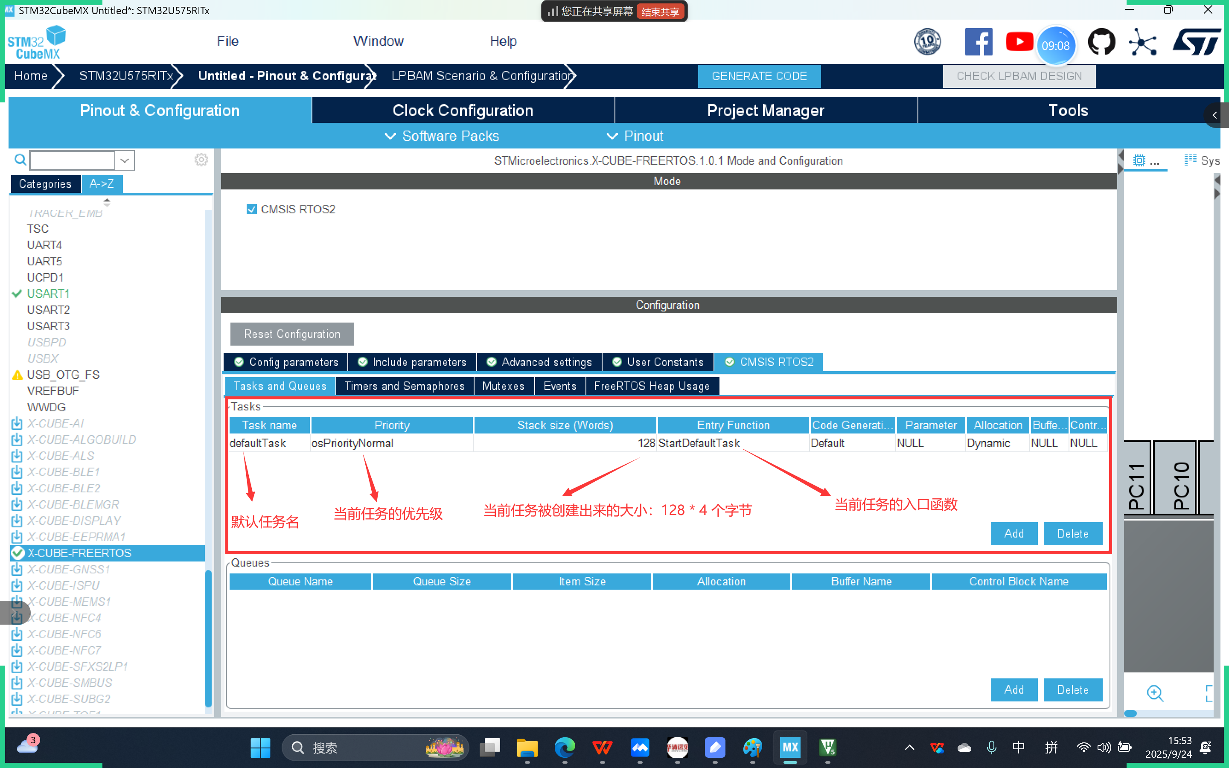
Task: Click the GENERATE CODE button
Action: click(759, 76)
